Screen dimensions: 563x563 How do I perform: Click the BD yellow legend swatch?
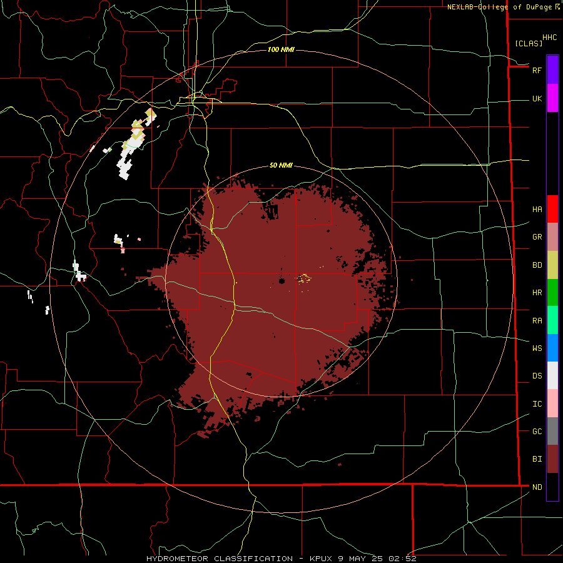552,265
